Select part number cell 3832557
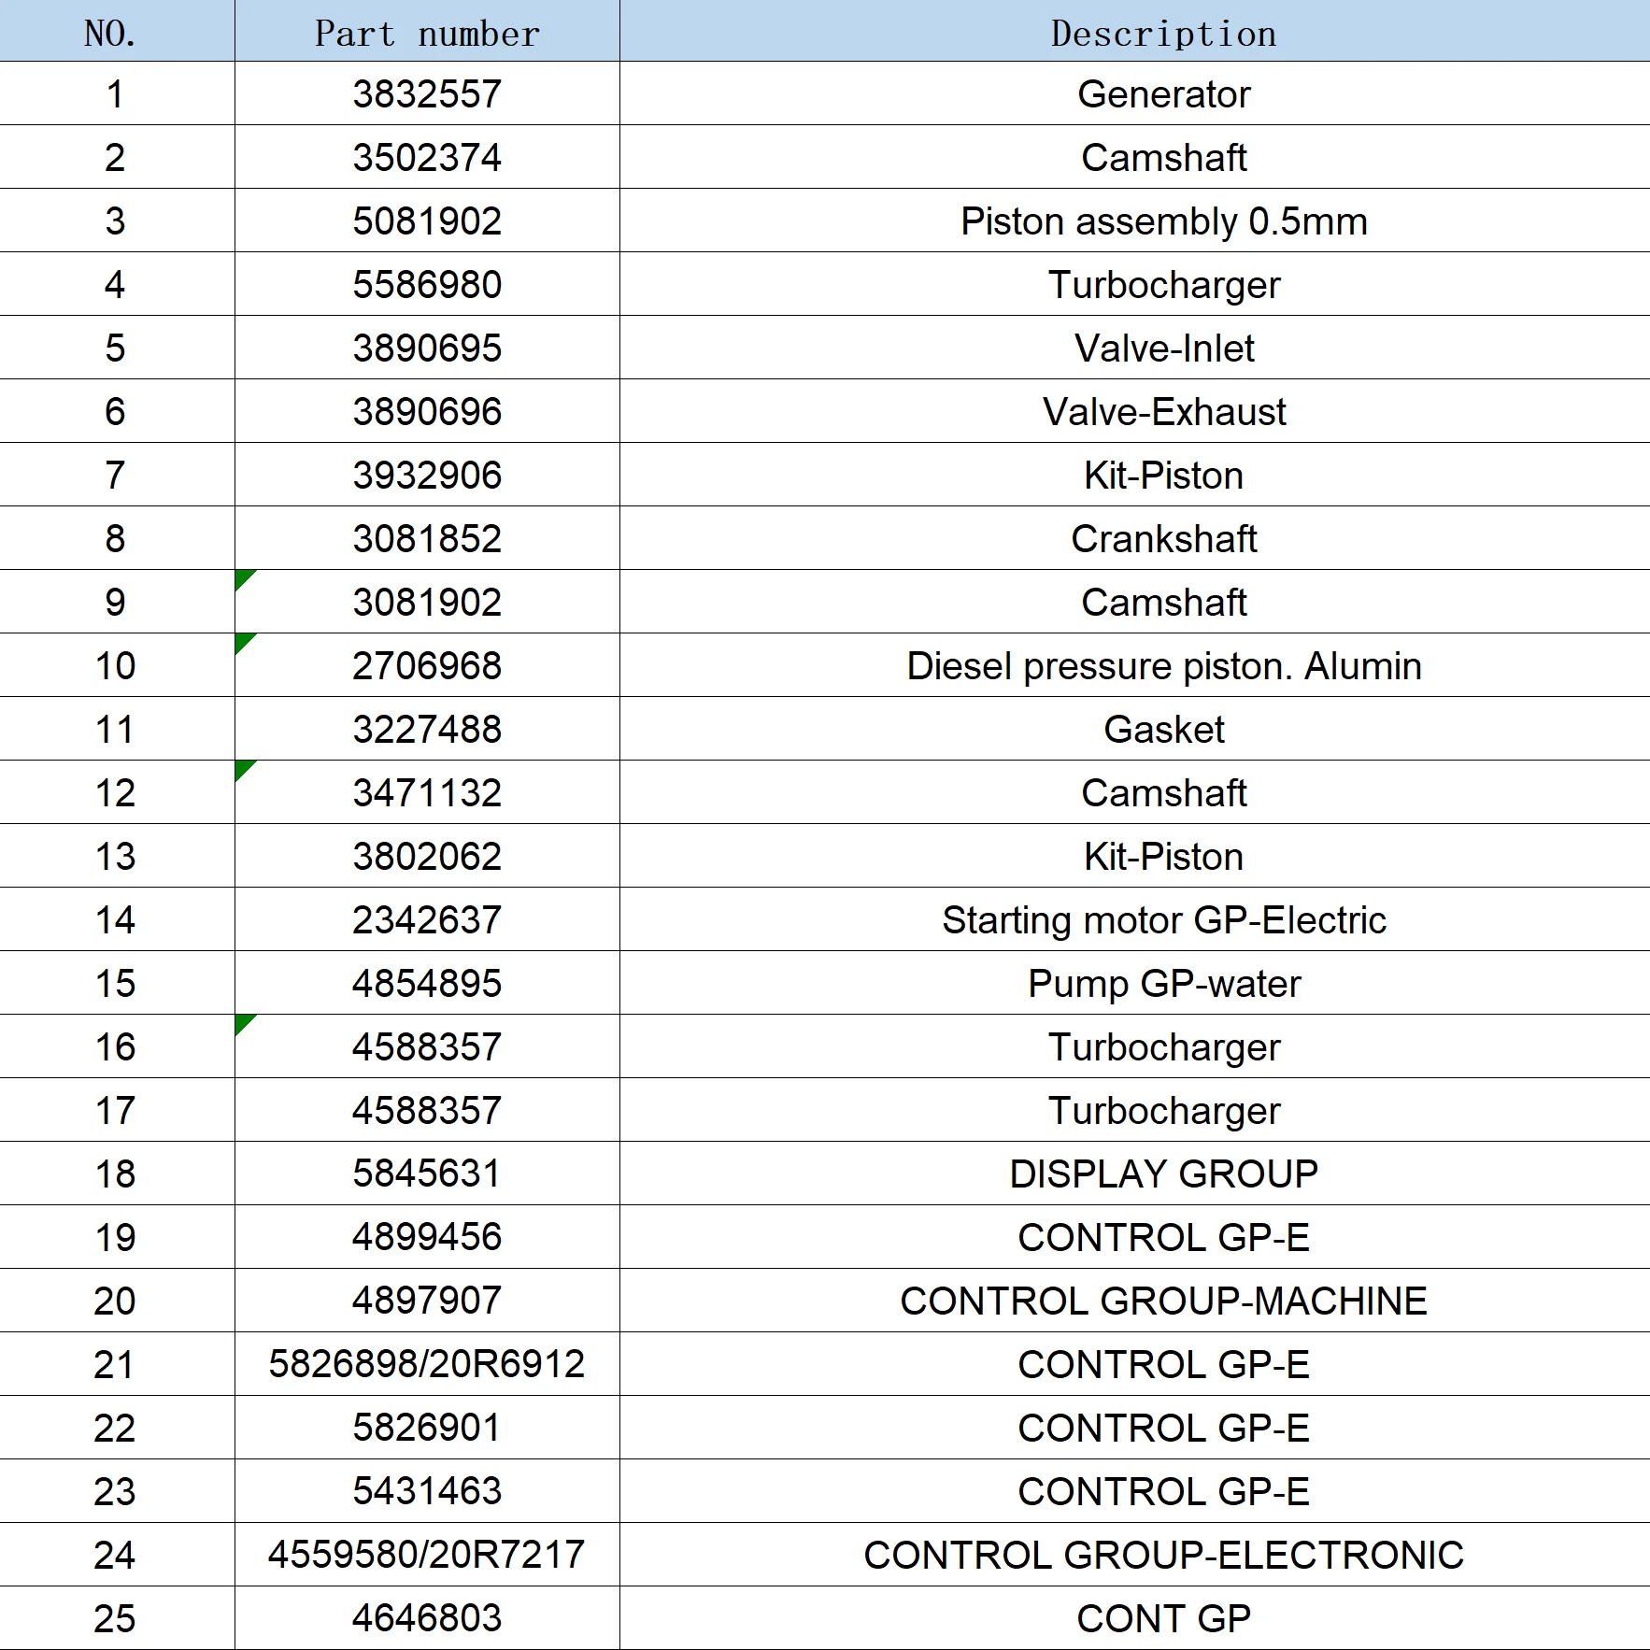 427,93
